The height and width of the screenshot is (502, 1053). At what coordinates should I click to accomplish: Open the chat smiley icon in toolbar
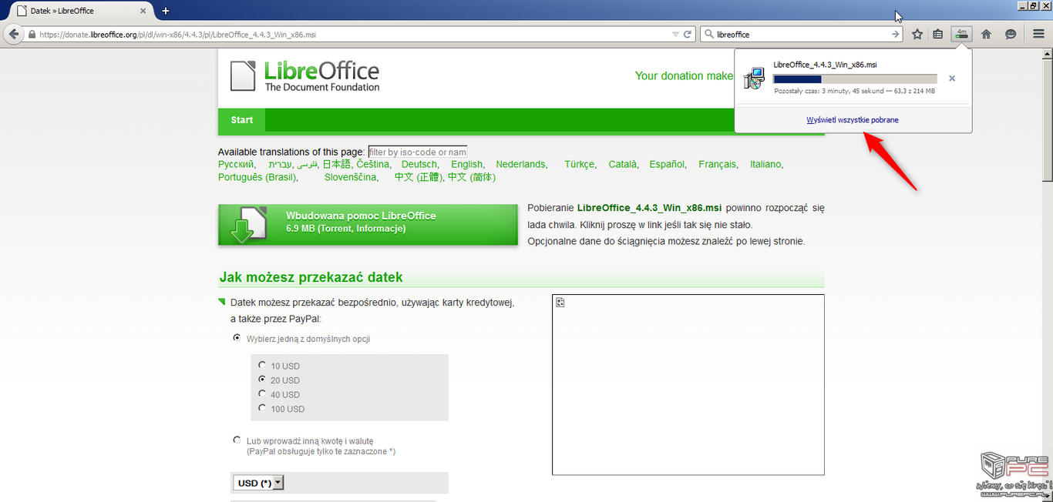coord(1011,35)
